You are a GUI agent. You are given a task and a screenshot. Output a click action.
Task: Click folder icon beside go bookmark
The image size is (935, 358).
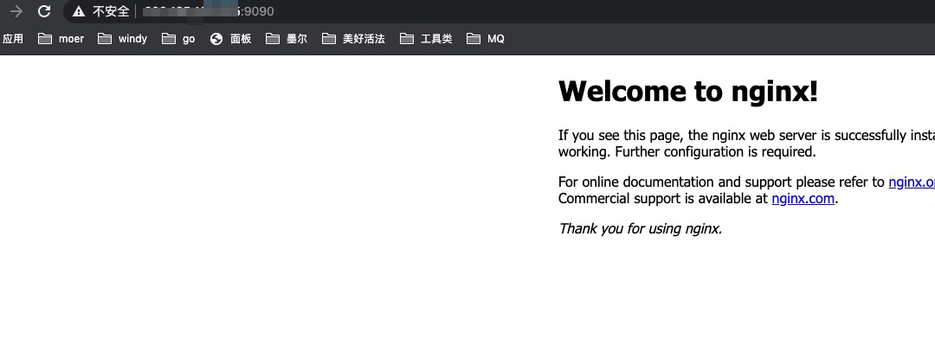click(x=170, y=39)
